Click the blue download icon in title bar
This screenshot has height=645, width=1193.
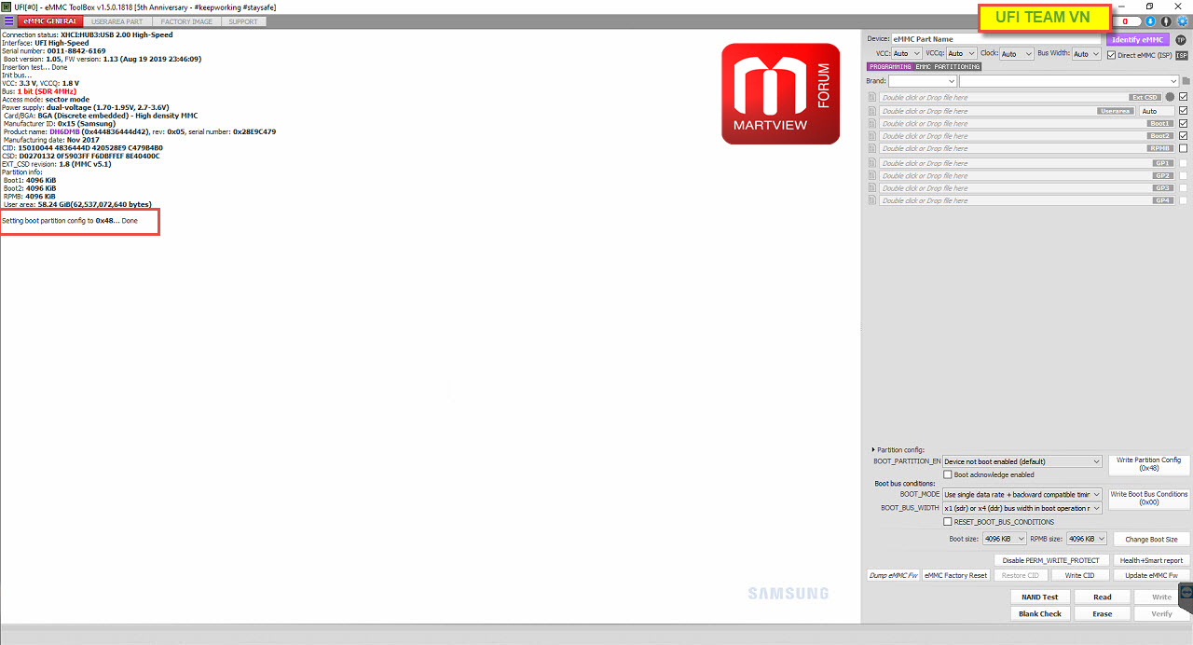point(1150,21)
